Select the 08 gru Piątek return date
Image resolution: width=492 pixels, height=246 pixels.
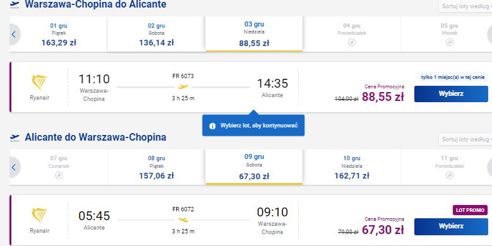click(156, 167)
